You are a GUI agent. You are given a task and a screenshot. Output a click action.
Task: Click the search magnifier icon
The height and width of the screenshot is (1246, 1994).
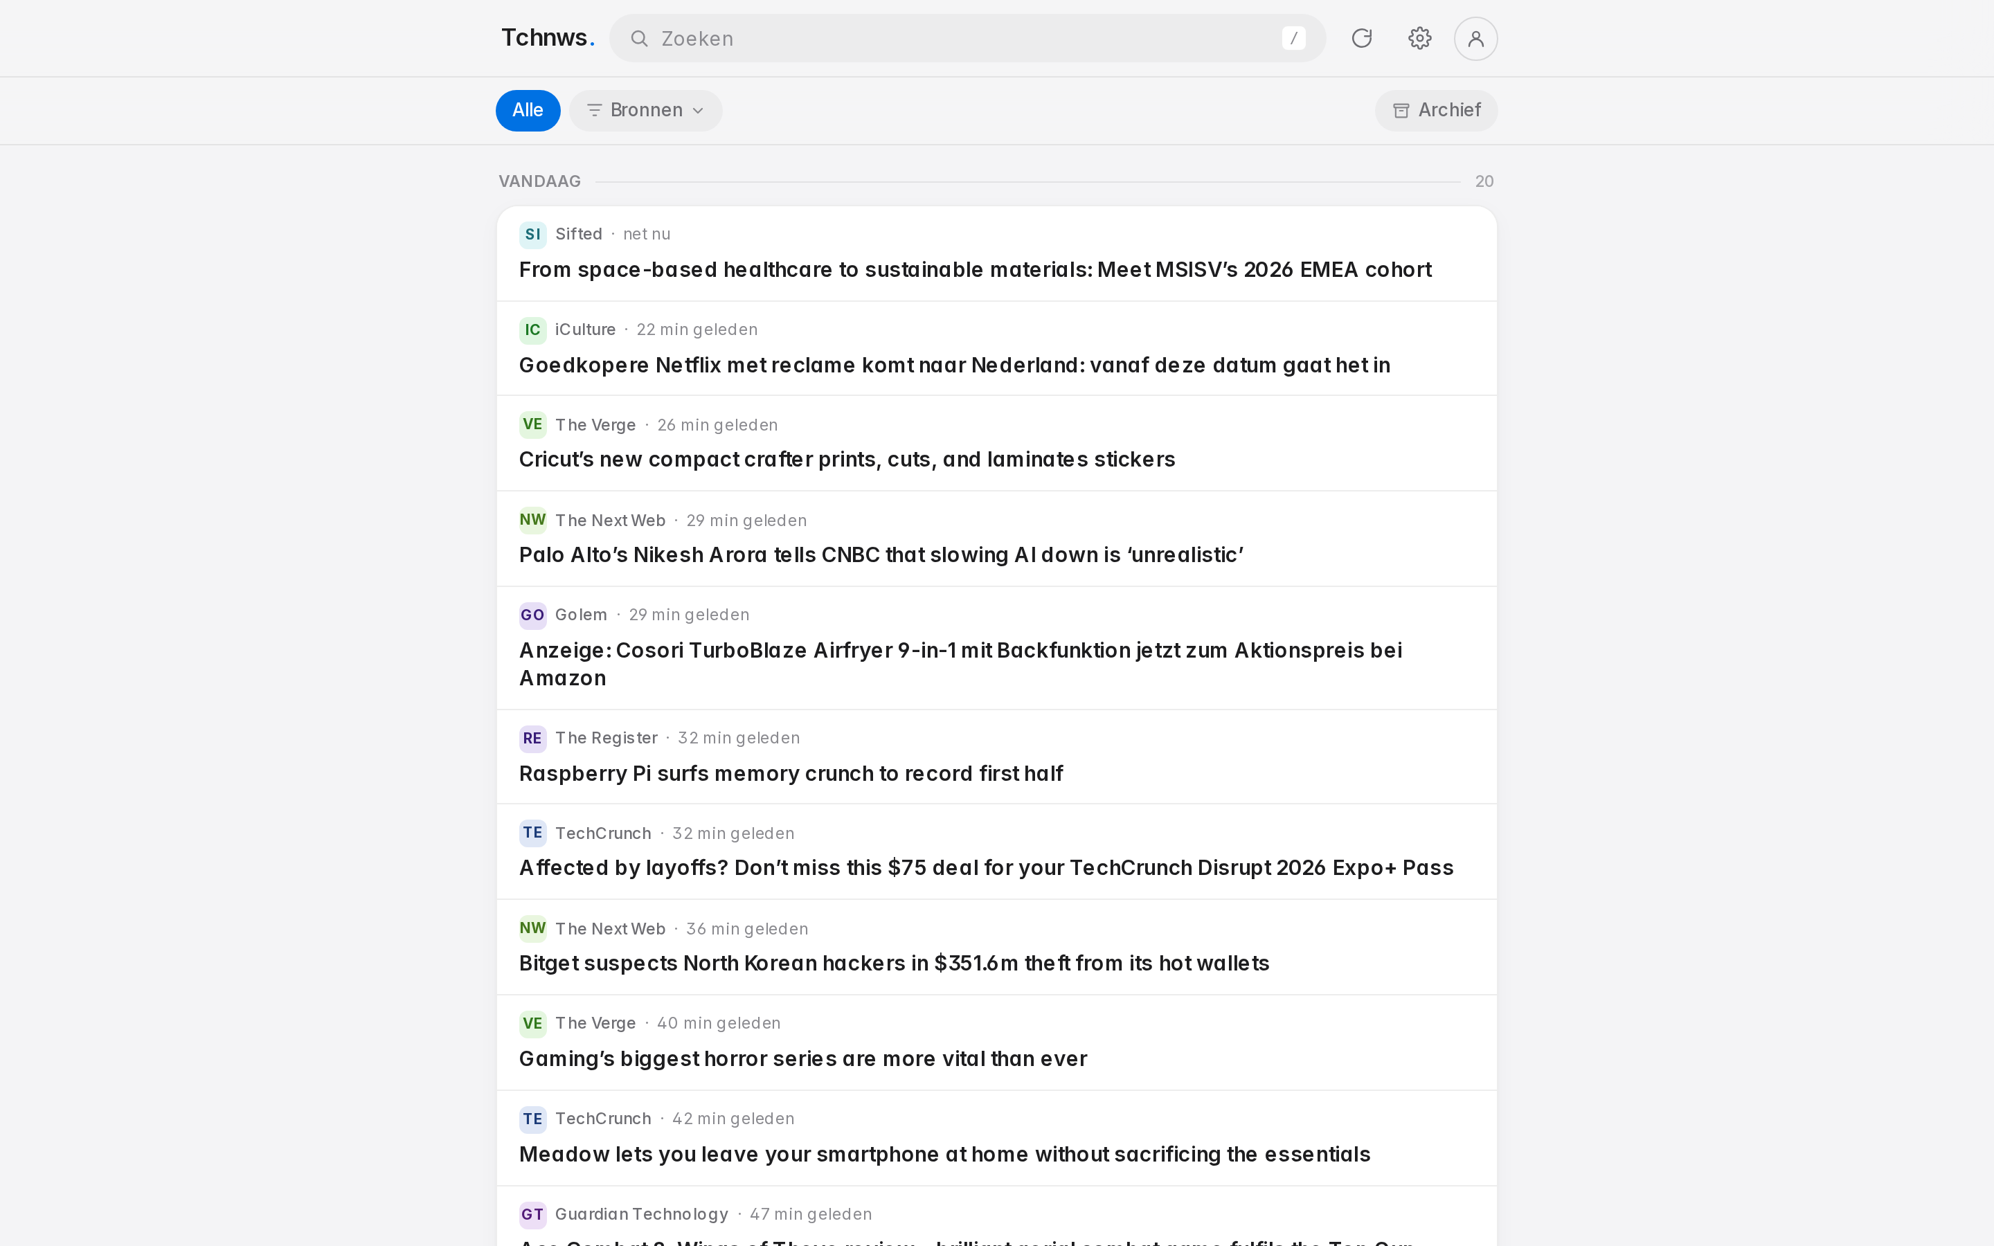640,39
